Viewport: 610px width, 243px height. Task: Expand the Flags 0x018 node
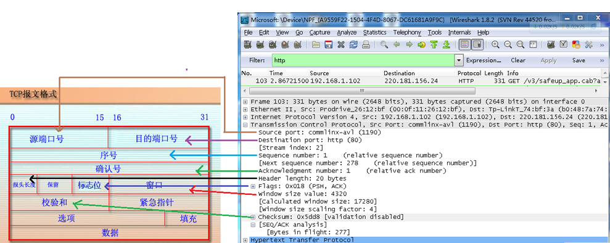tap(253, 186)
